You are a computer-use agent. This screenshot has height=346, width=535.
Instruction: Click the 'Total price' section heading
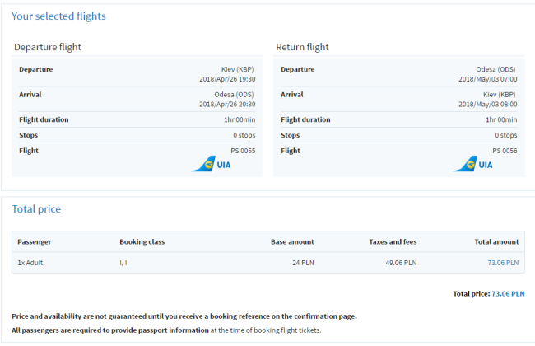pyautogui.click(x=36, y=209)
